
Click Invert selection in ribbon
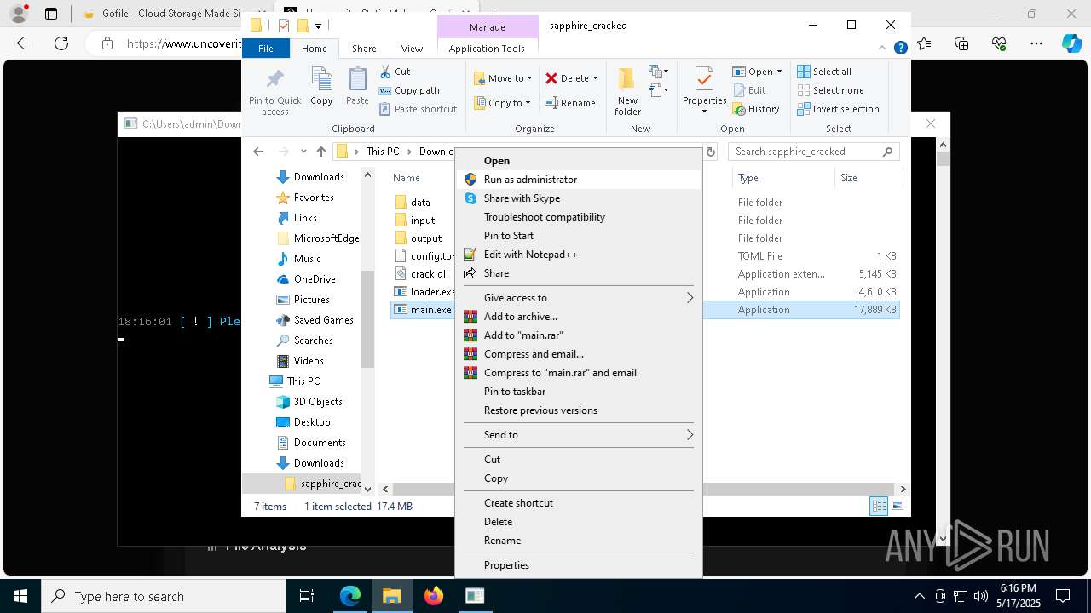(x=838, y=109)
